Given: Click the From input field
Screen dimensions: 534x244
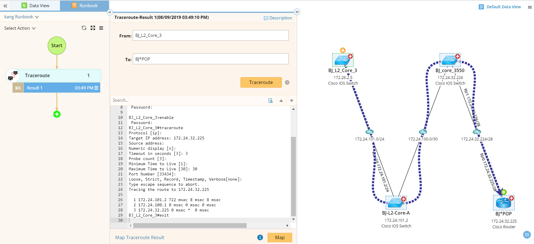Looking at the screenshot, I should [x=210, y=35].
